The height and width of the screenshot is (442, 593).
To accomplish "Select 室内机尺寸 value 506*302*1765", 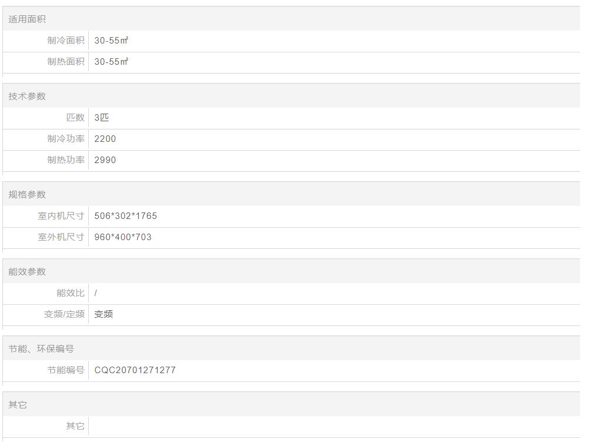I will coord(126,216).
